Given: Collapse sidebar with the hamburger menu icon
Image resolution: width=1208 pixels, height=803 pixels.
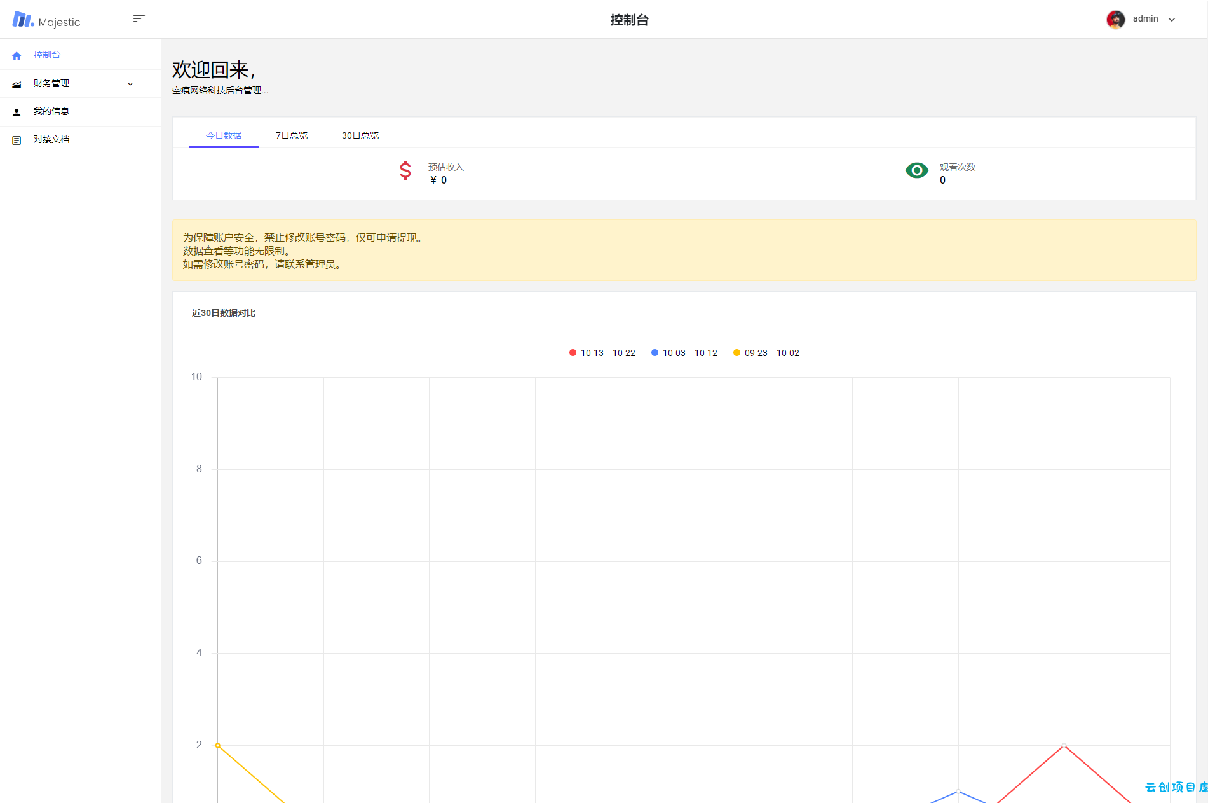Looking at the screenshot, I should pos(139,18).
